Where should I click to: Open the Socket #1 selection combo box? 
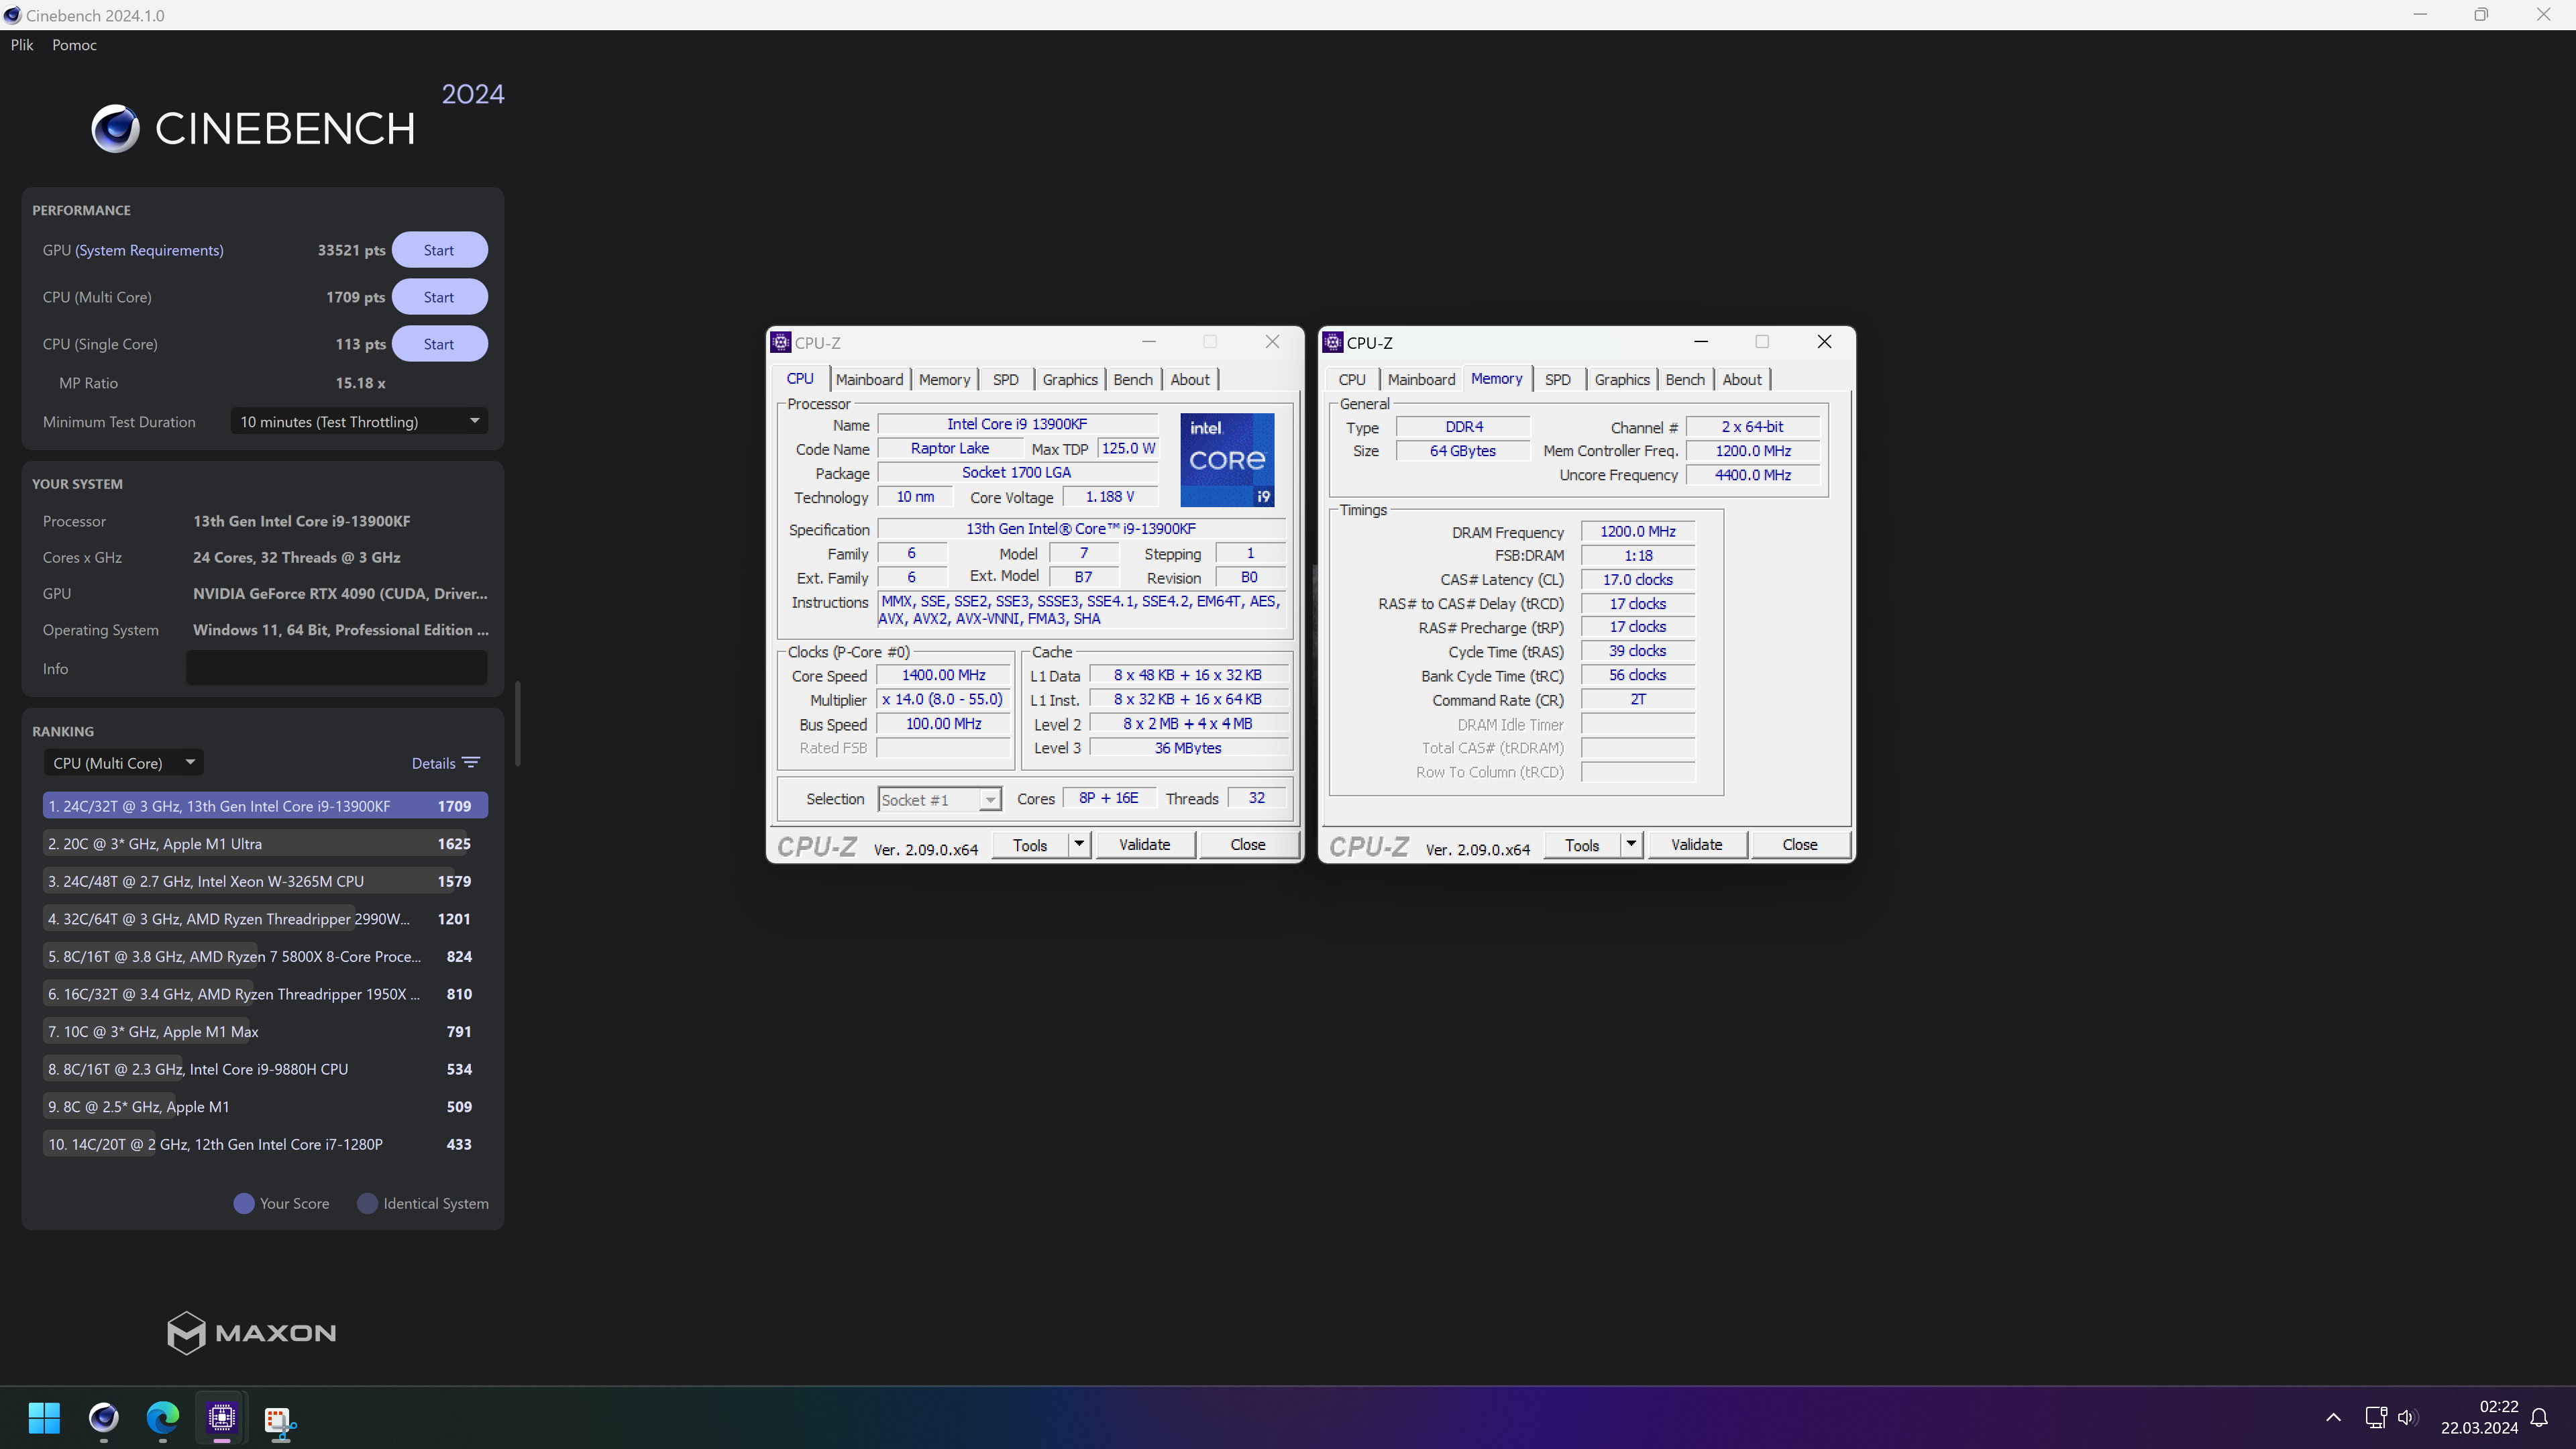(939, 799)
